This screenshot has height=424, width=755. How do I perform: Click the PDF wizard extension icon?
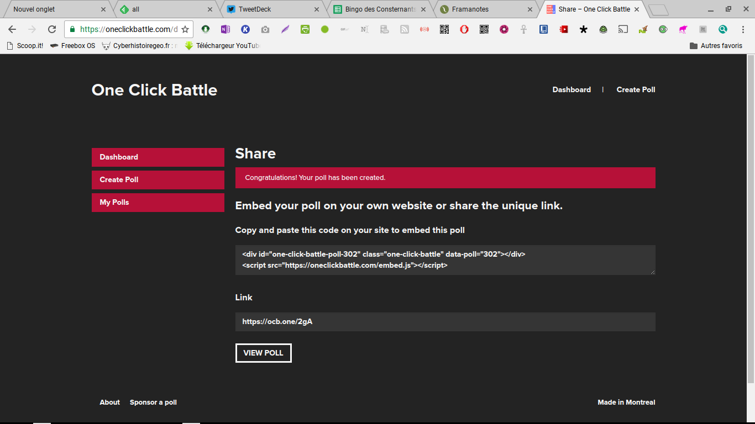pyautogui.click(x=643, y=29)
